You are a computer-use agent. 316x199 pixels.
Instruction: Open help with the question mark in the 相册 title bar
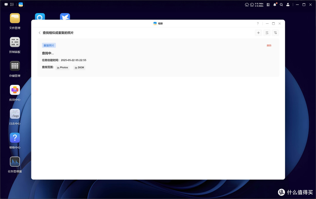258,24
